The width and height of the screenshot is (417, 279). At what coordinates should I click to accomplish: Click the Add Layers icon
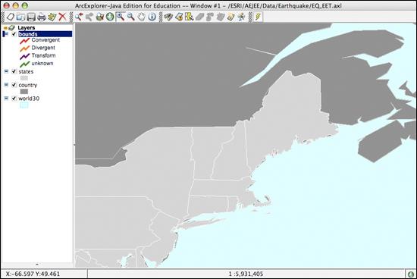pos(52,17)
